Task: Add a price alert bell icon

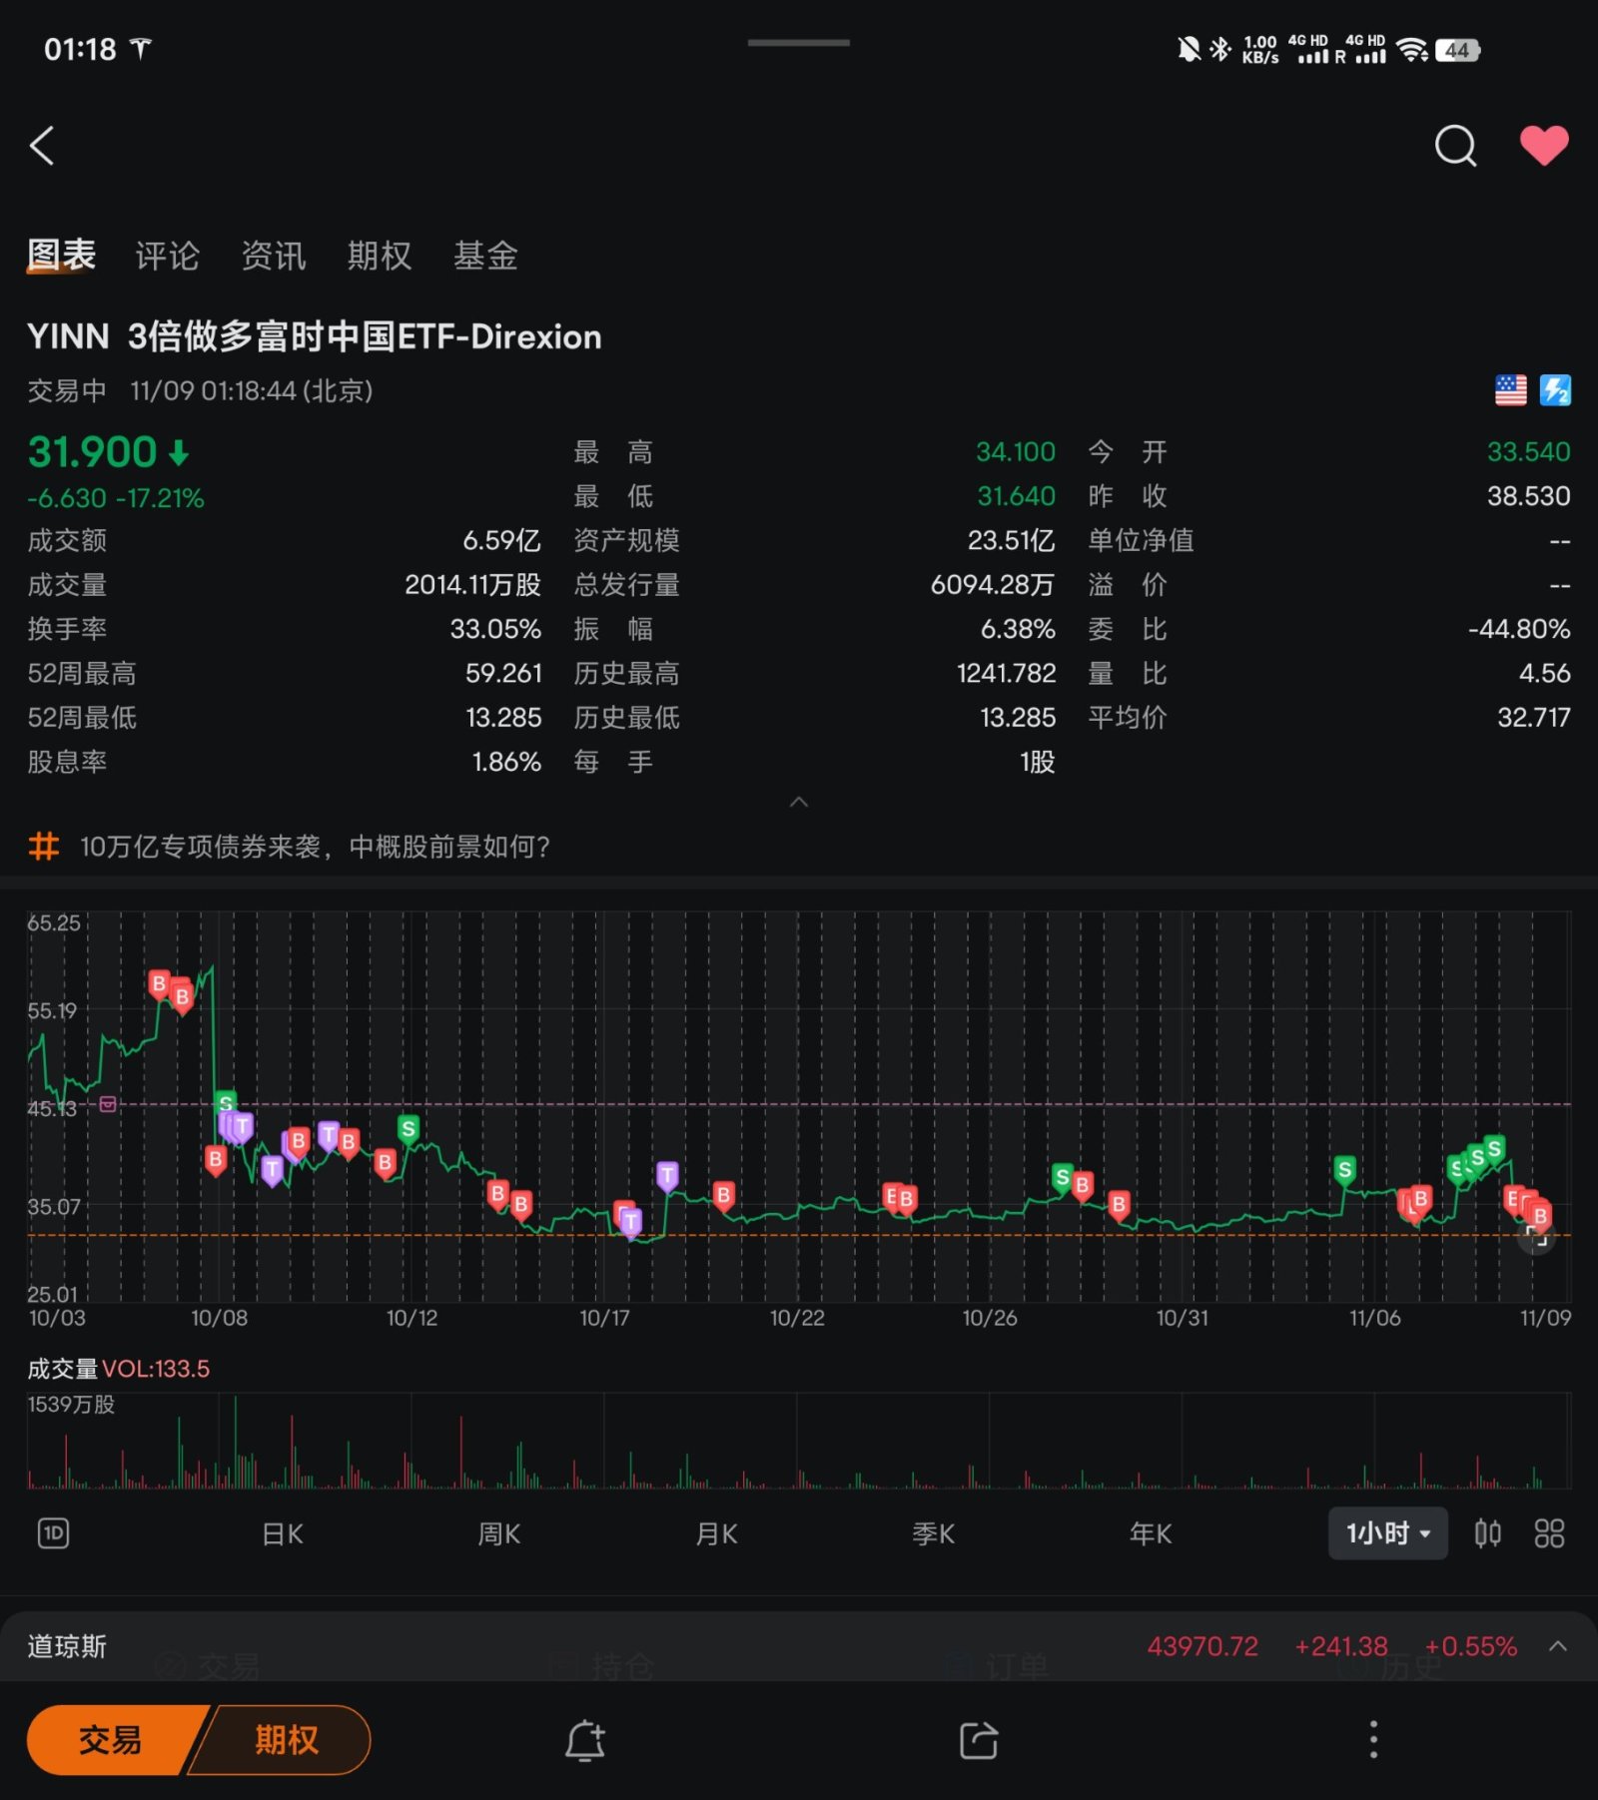Action: tap(585, 1740)
